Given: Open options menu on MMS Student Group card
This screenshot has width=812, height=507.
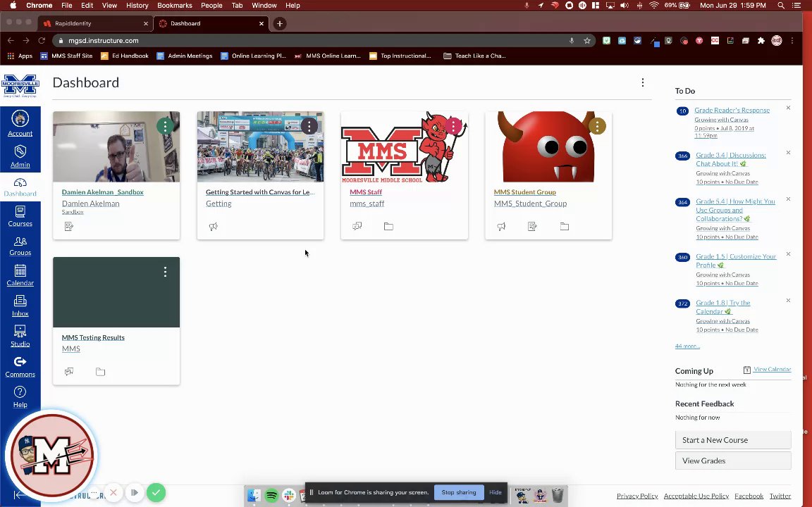Looking at the screenshot, I should (597, 126).
